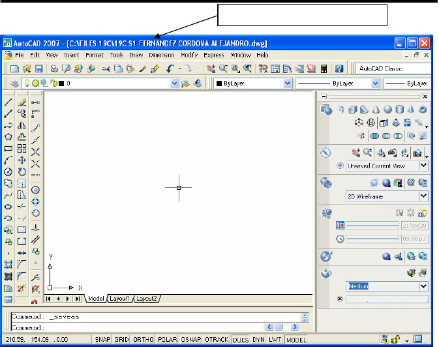Select the Rectangle draw tool

[x=8, y=149]
